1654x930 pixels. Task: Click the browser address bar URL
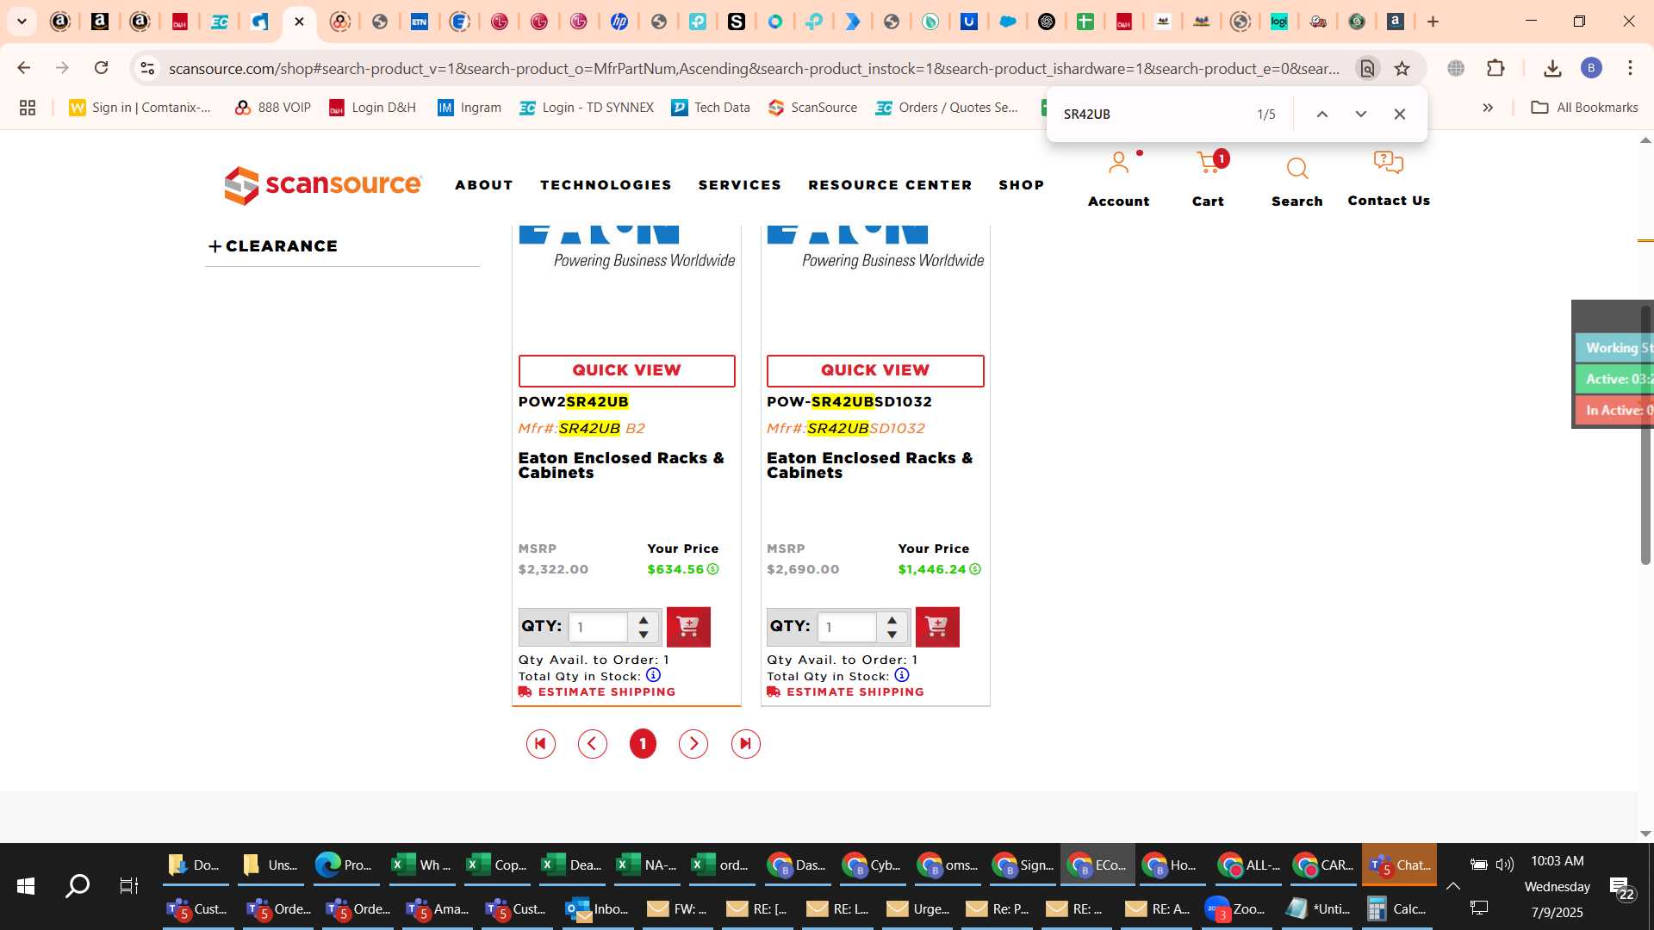754,68
